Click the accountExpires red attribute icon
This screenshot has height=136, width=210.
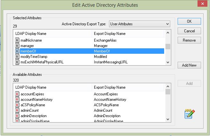pos(17,94)
